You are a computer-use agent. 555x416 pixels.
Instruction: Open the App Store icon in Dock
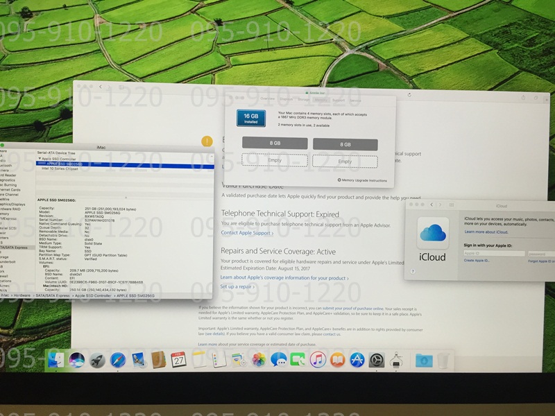tap(357, 360)
